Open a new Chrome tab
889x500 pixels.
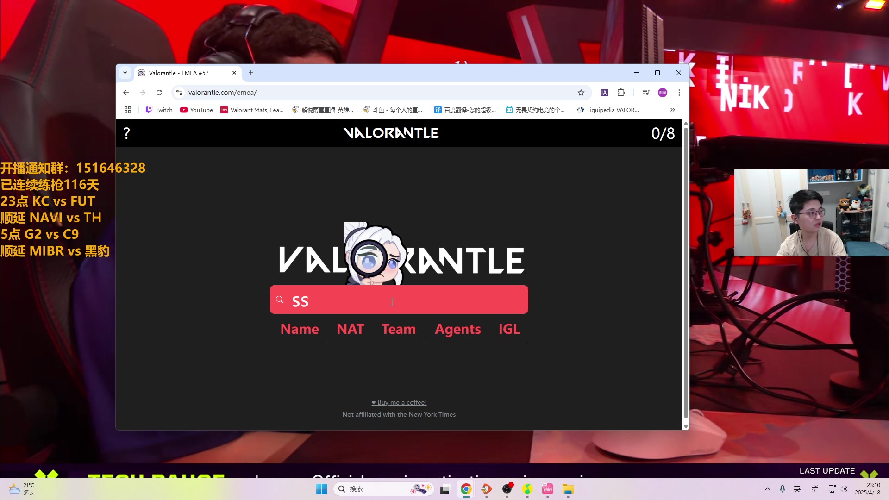[251, 73]
